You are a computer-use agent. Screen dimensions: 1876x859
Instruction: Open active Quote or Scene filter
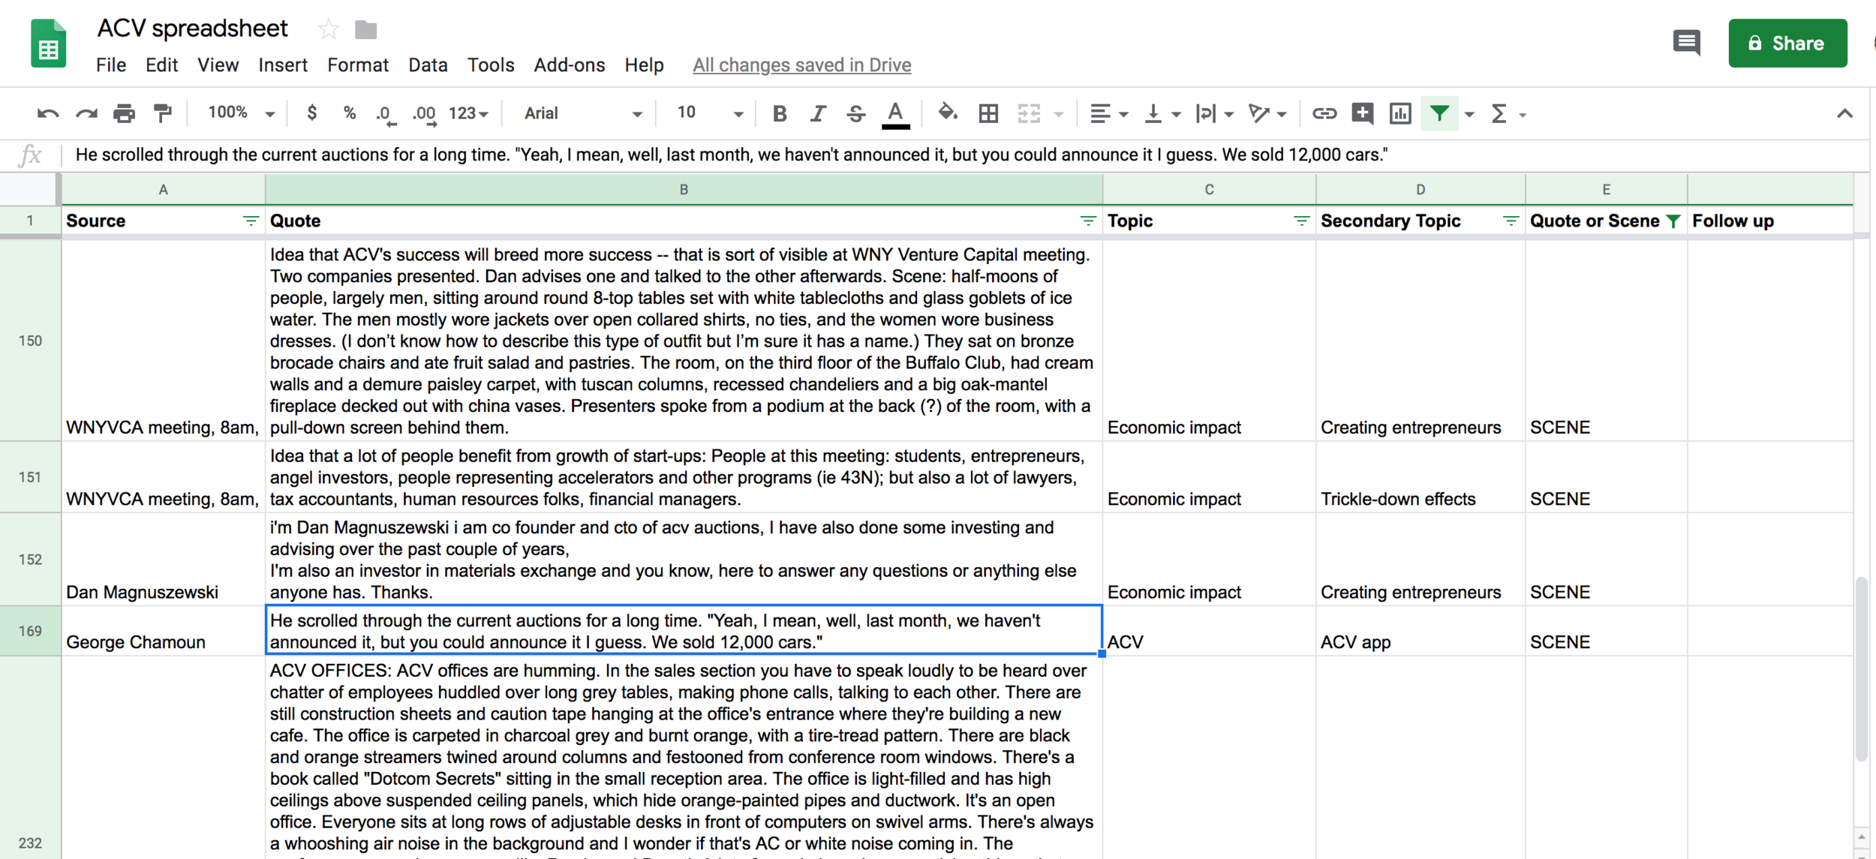click(x=1673, y=221)
